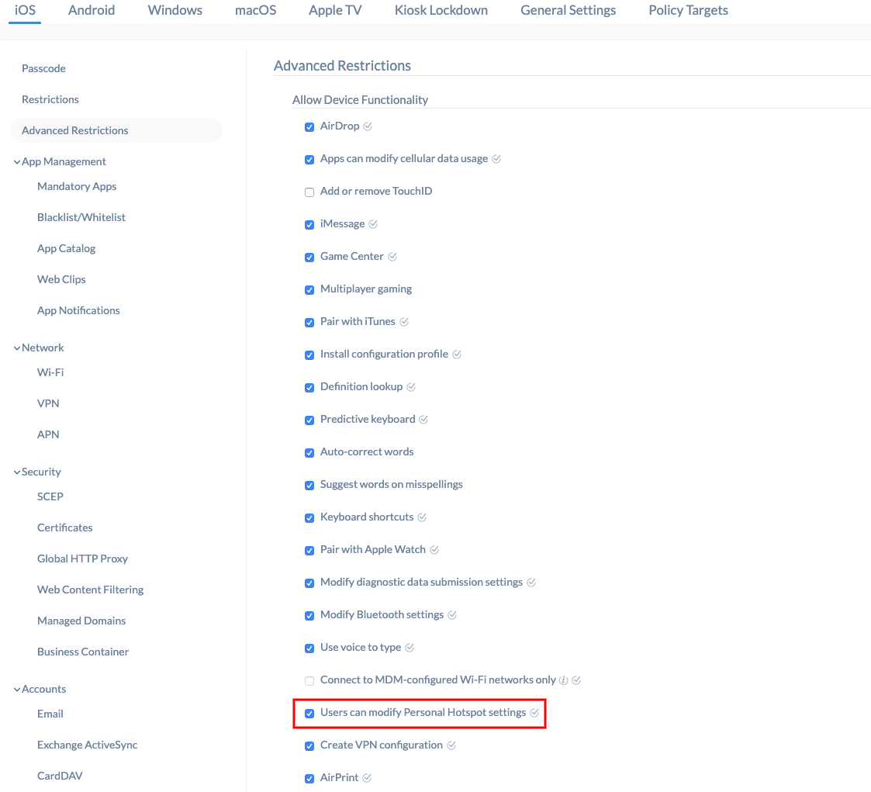
Task: Open App Catalog in sidebar
Action: (66, 248)
